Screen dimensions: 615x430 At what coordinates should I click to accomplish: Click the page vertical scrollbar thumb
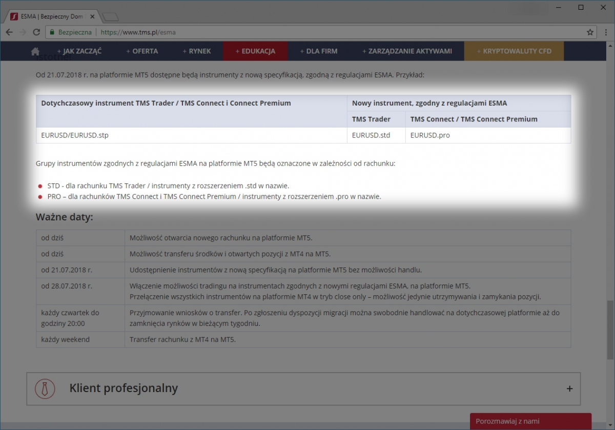(610, 330)
